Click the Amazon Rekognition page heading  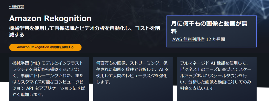point(50,19)
